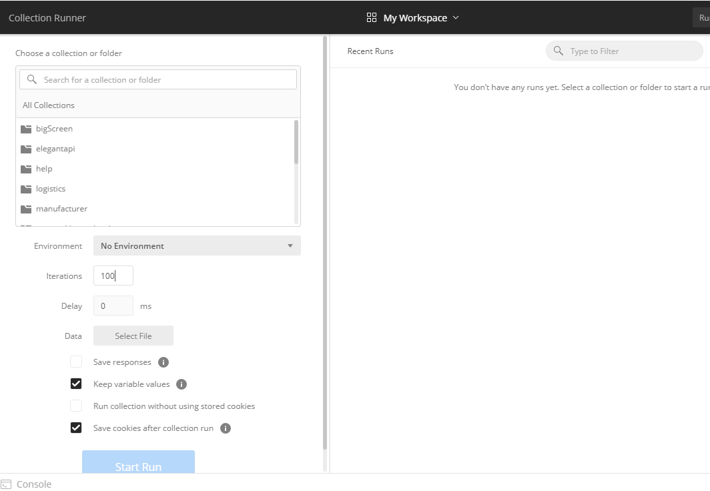Open the My Workspace dropdown chevron
Image resolution: width=710 pixels, height=491 pixels.
click(456, 17)
